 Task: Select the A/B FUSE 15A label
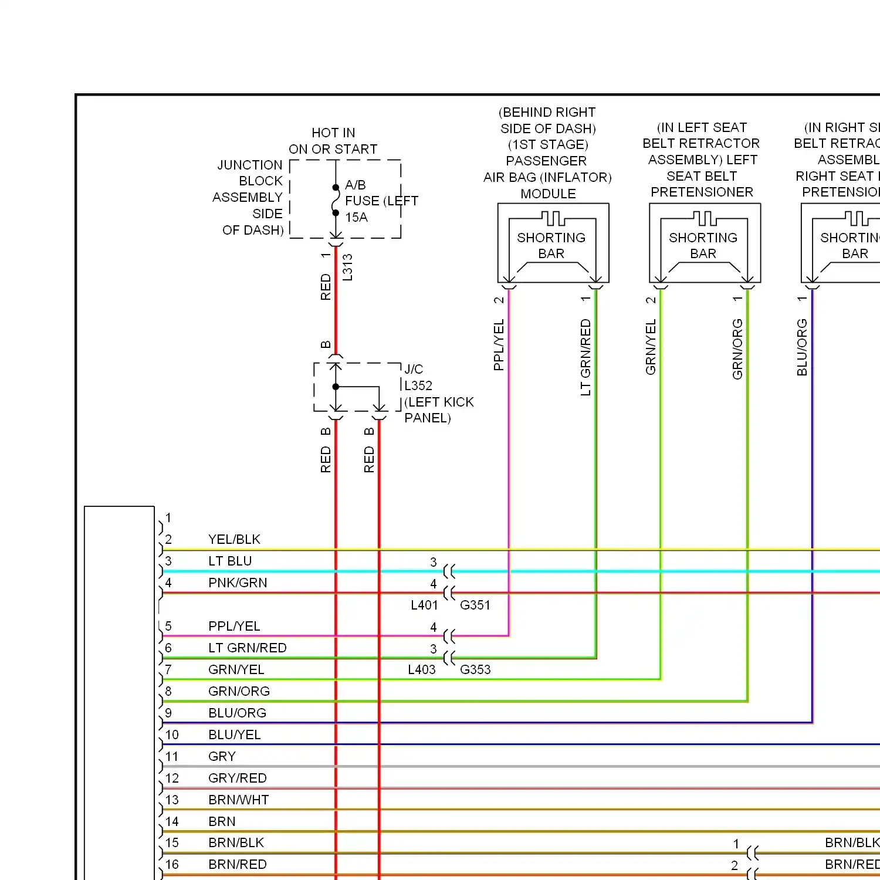(381, 201)
